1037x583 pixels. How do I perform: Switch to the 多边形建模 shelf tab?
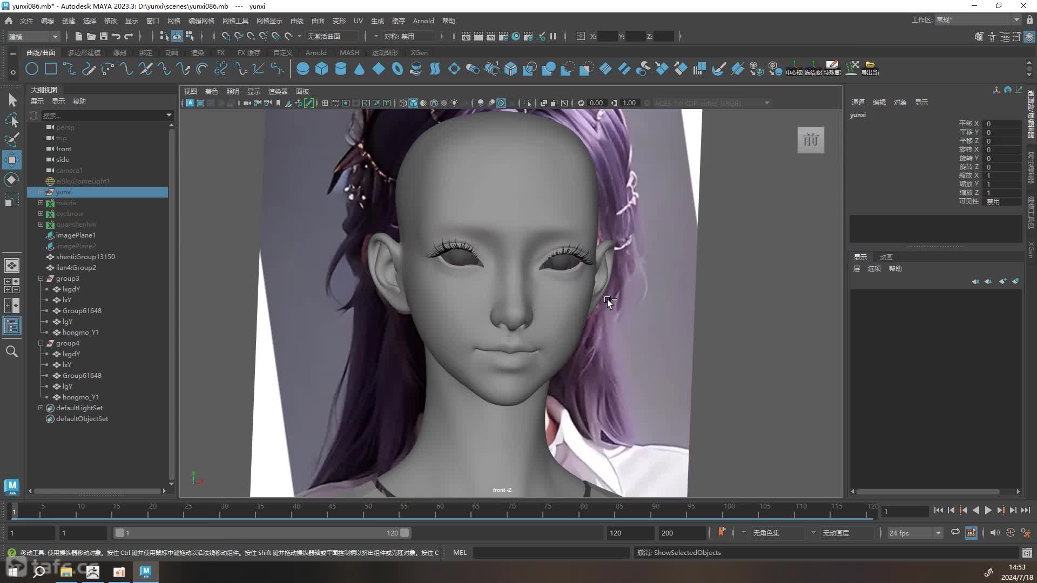84,52
